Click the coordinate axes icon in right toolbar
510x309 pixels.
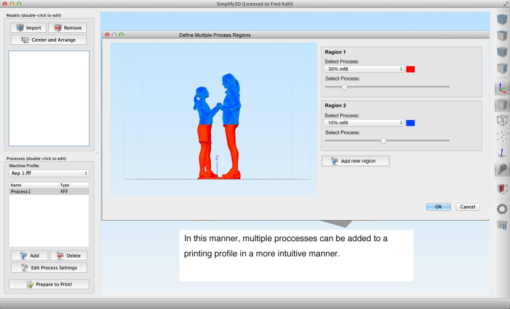tap(502, 88)
